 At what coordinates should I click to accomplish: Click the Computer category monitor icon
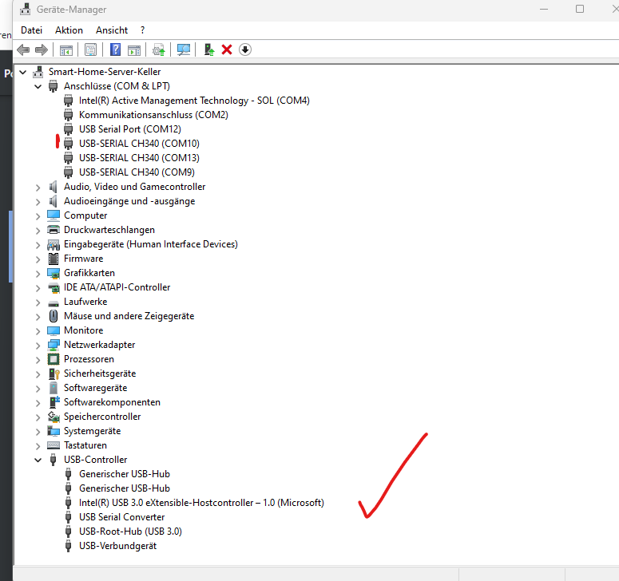tap(54, 215)
